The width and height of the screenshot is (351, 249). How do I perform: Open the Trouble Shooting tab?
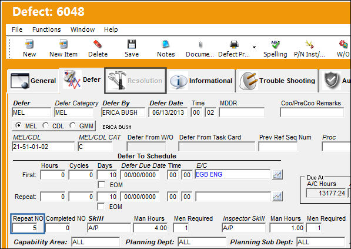[277, 81]
